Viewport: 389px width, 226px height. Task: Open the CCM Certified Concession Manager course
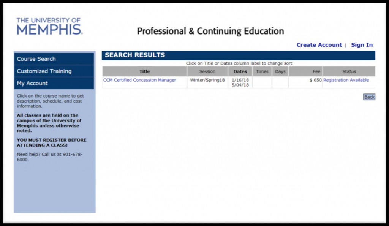(139, 80)
